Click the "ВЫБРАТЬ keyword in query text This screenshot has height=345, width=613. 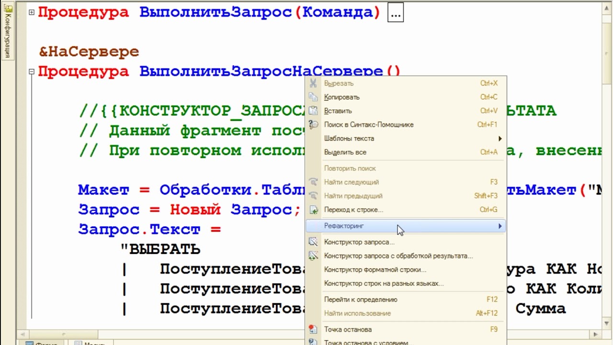pyautogui.click(x=160, y=250)
